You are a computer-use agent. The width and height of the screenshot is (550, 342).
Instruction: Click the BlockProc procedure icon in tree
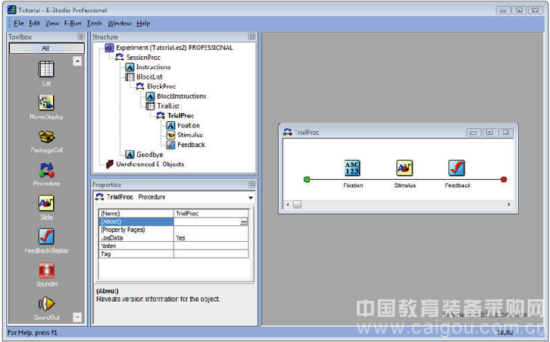[x=140, y=86]
